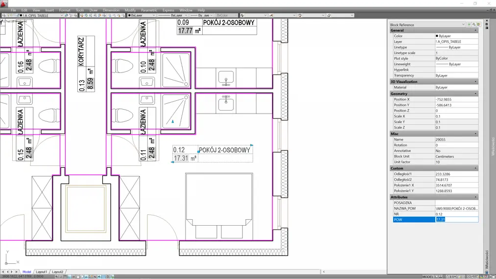The height and width of the screenshot is (279, 496).
Task: Switch to the Model tab
Action: (26, 272)
